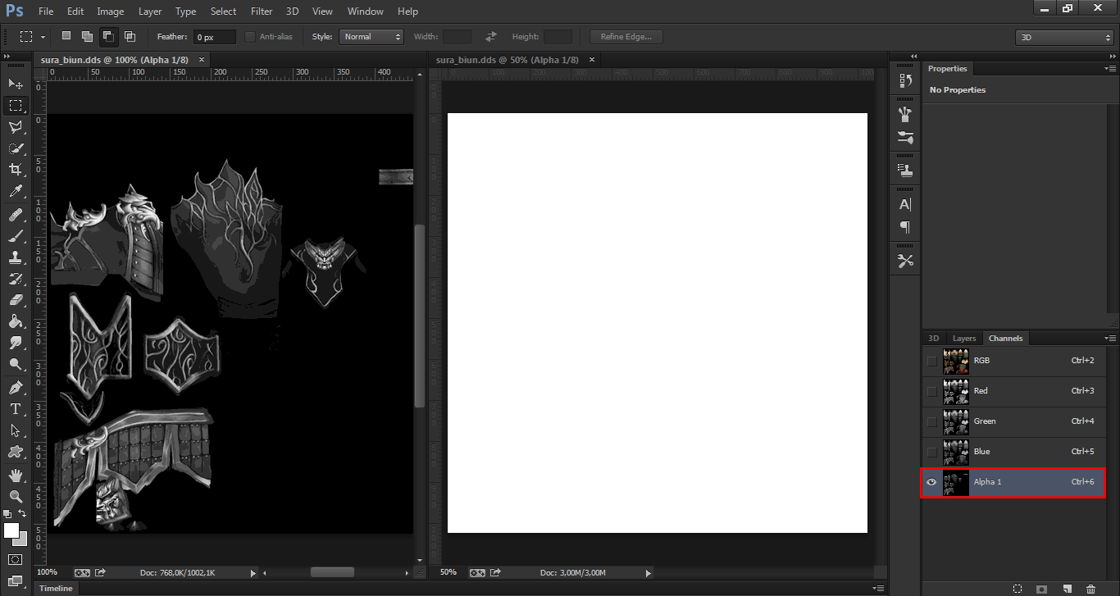The width and height of the screenshot is (1120, 596).
Task: Open the Clone Source panel icon
Action: point(905,171)
